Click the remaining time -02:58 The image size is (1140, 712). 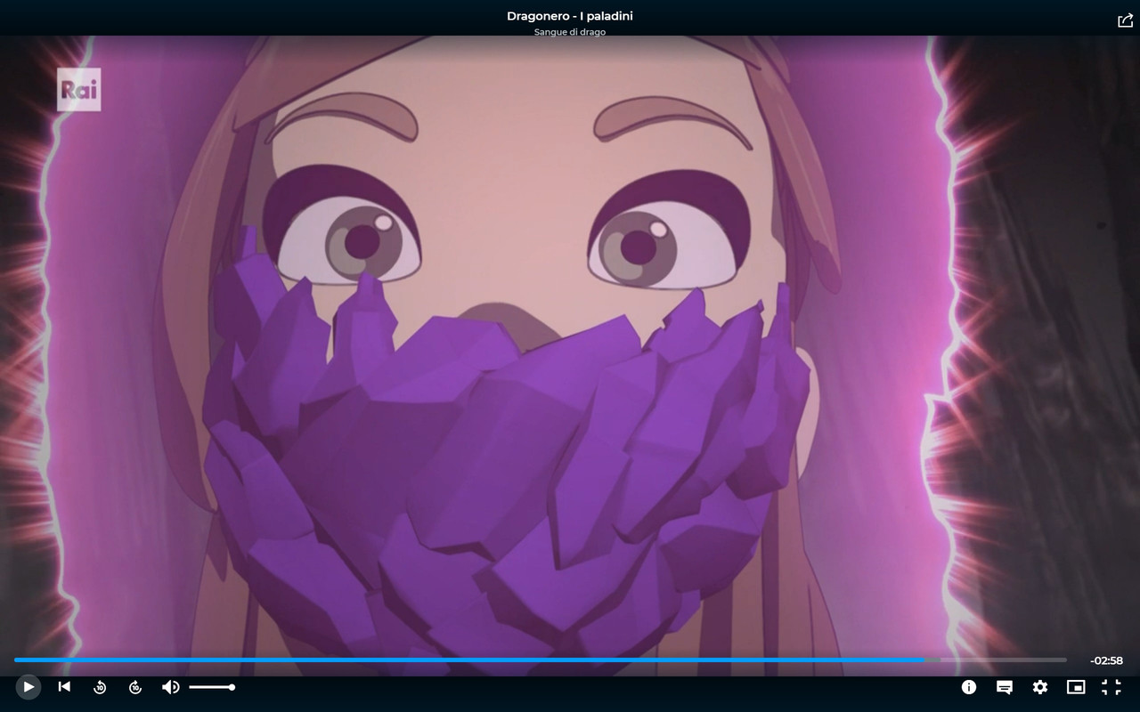[1106, 660]
